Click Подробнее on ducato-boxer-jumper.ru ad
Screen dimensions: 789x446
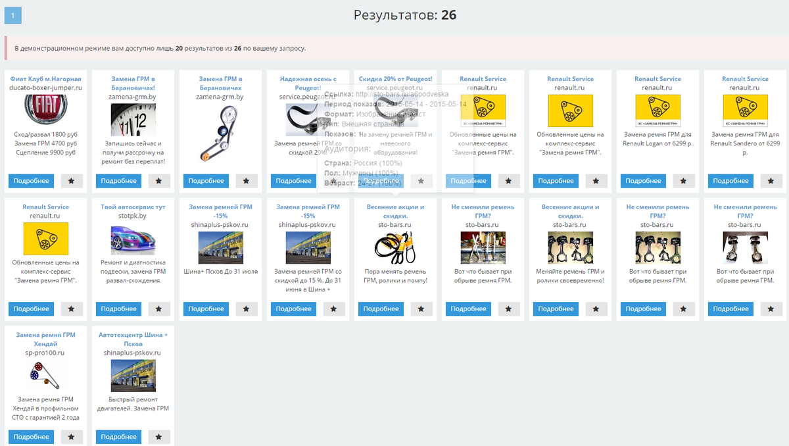point(32,181)
